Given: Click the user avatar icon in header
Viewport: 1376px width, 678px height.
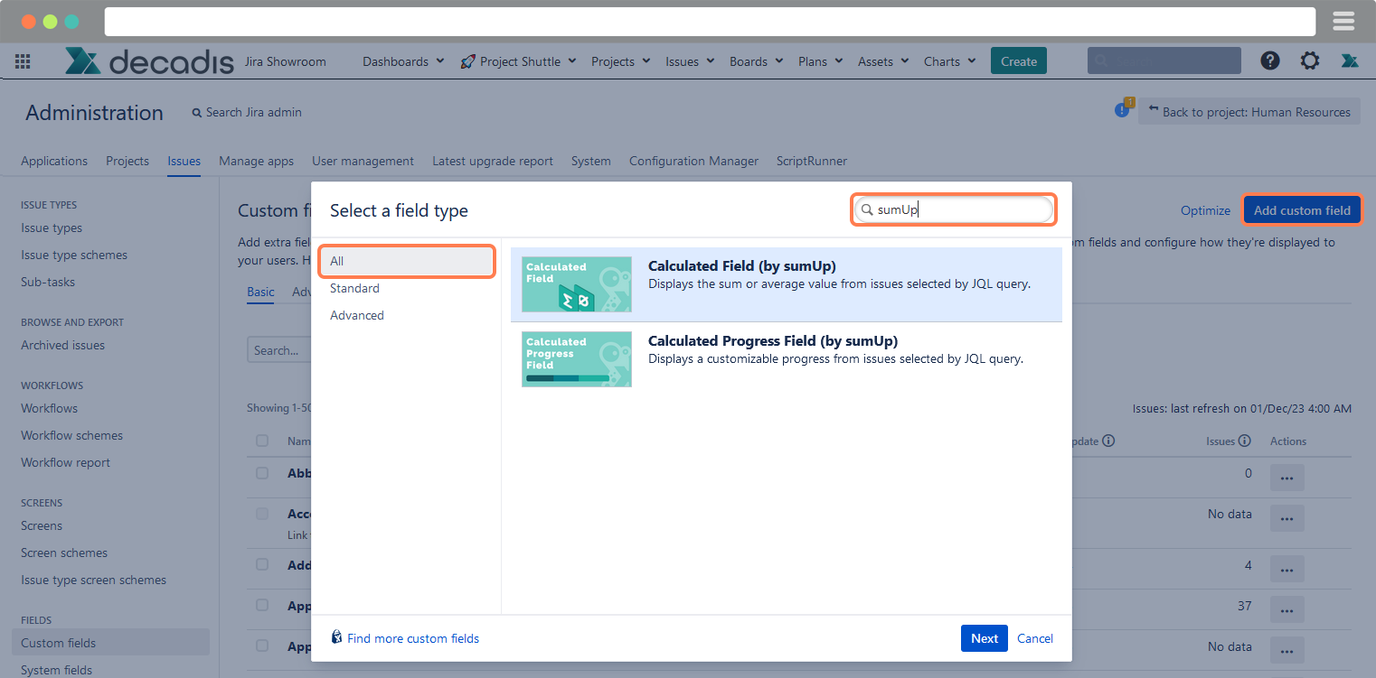Looking at the screenshot, I should 1350,60.
